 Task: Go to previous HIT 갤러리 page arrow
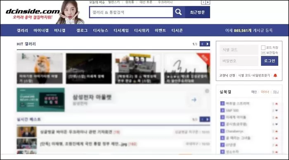click(202, 44)
